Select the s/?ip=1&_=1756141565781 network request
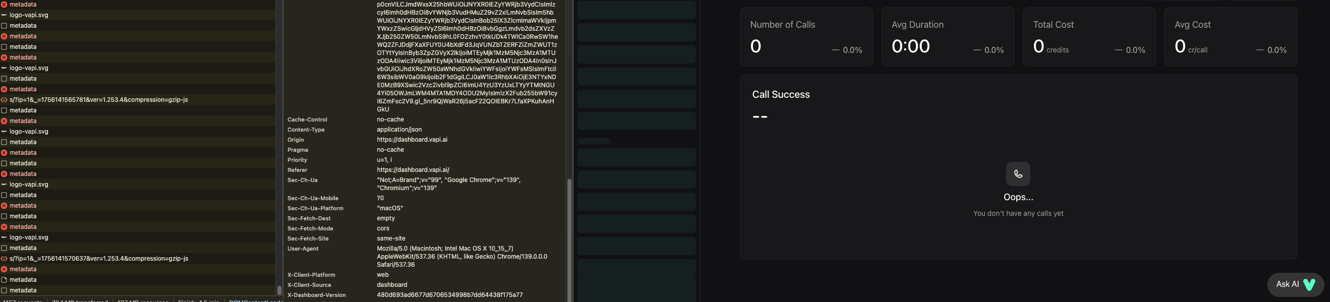1330x302 pixels. coord(137,100)
